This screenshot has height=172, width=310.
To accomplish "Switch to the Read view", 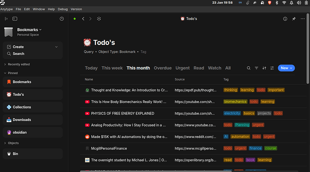I will (199, 68).
